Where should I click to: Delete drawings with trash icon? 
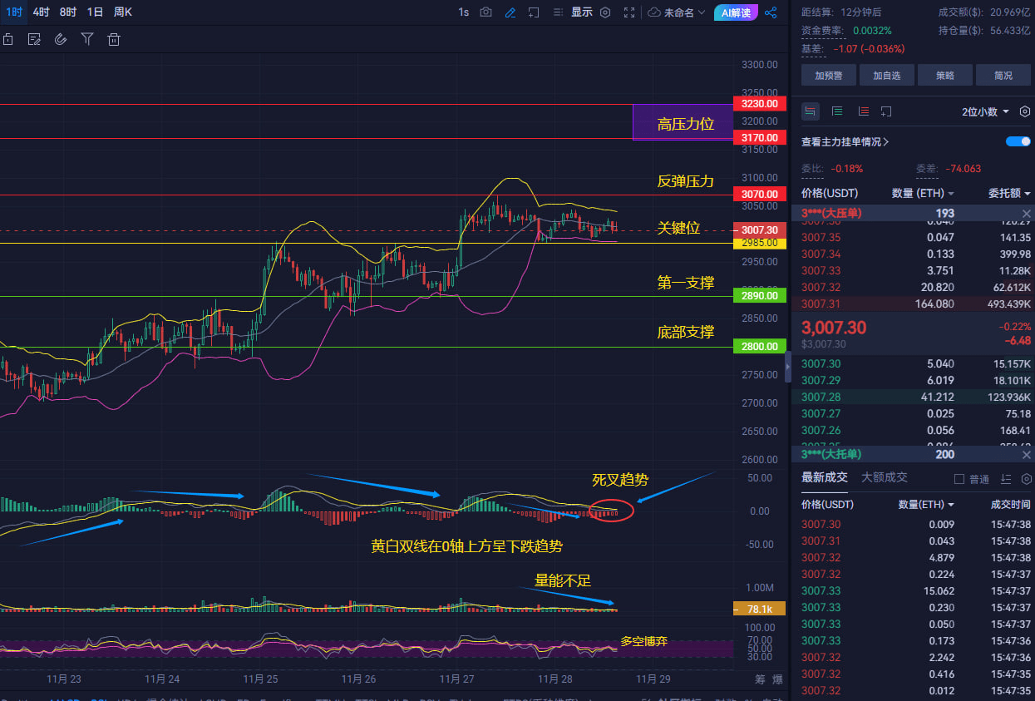coord(114,39)
